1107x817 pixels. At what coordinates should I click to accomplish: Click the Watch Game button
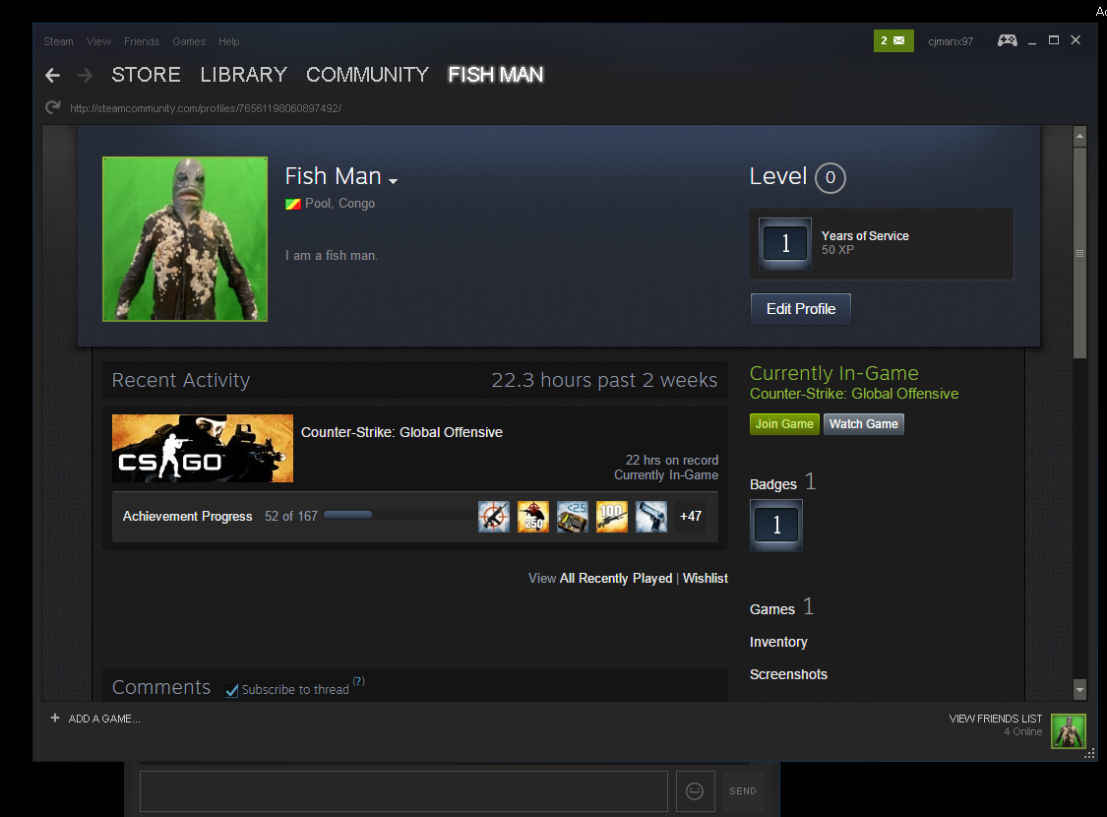tap(863, 424)
